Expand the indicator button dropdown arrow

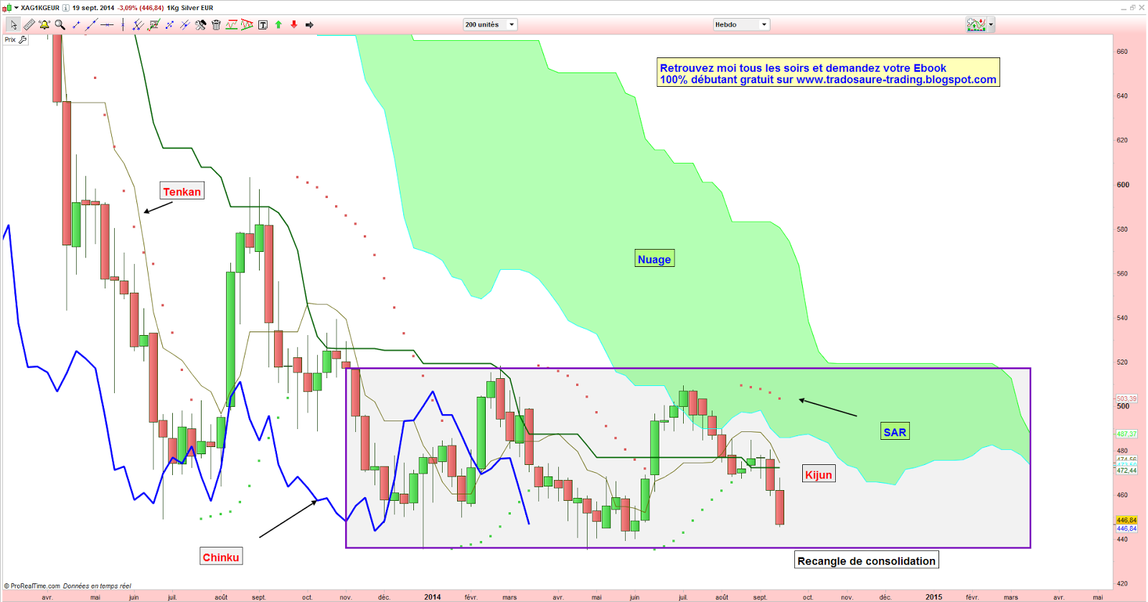[x=991, y=24]
